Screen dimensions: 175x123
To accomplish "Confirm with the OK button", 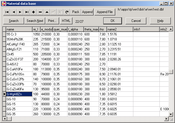I will coord(112,21).
